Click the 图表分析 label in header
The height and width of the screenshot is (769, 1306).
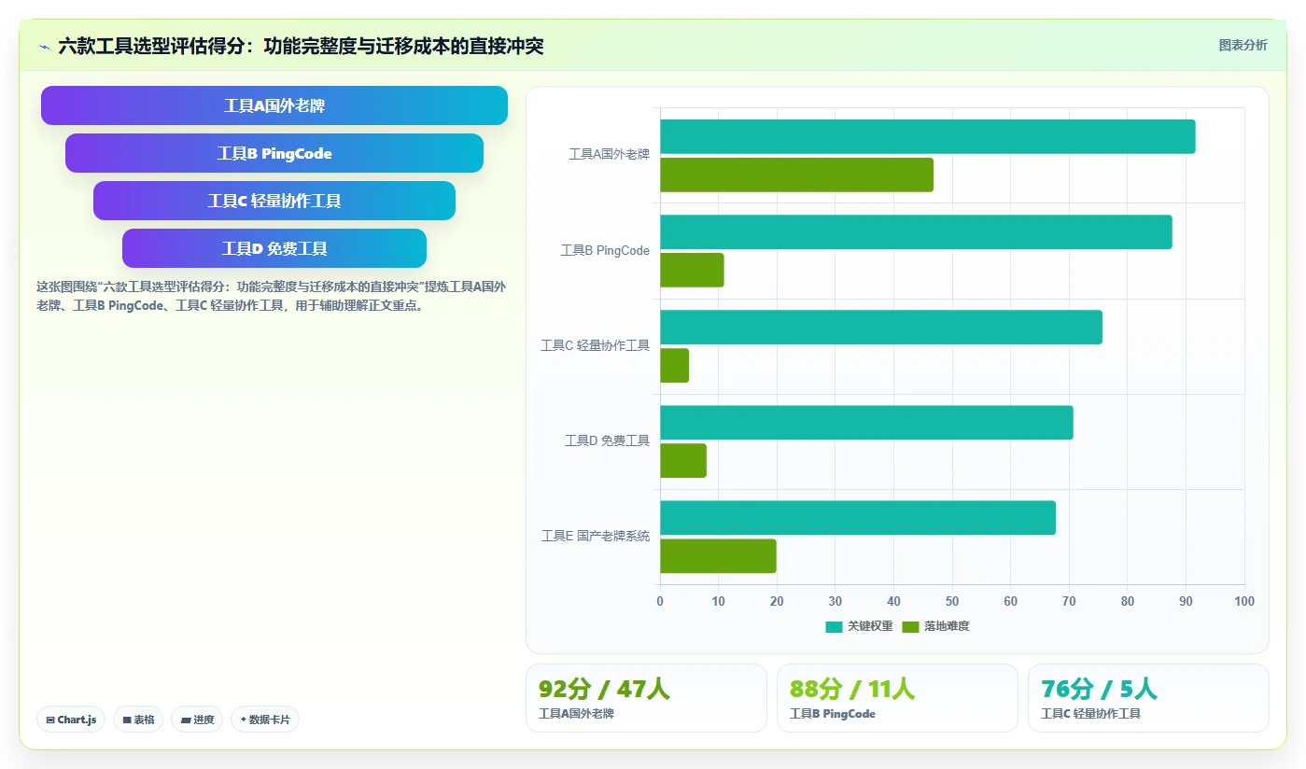(1243, 45)
